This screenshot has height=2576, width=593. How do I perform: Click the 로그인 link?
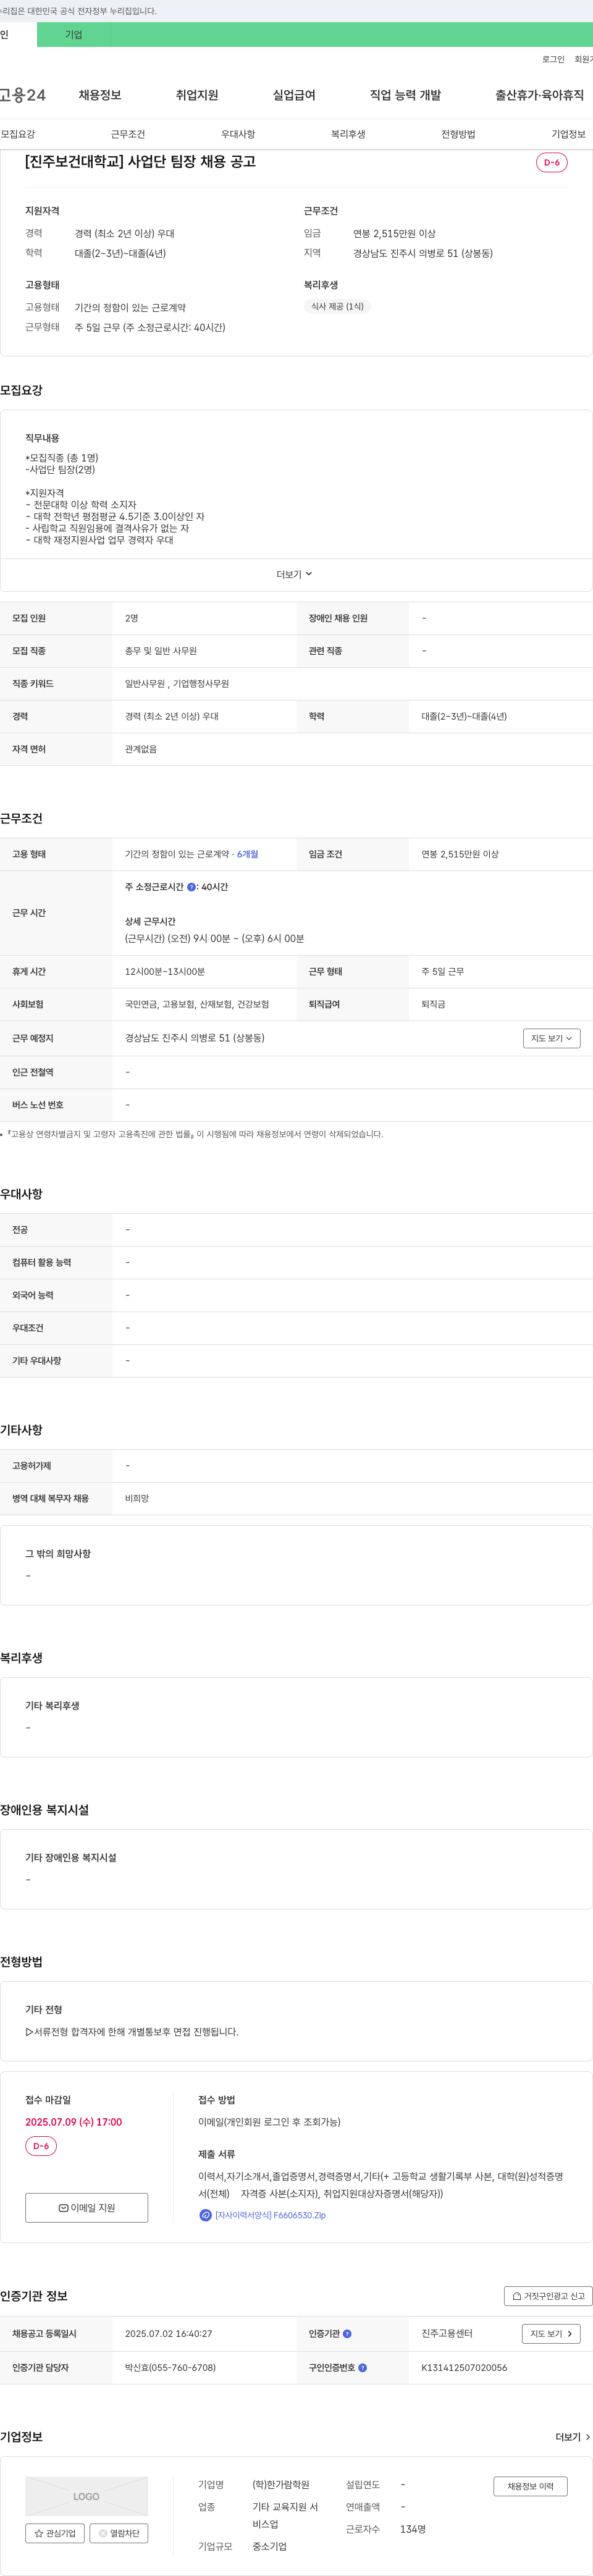[x=553, y=59]
